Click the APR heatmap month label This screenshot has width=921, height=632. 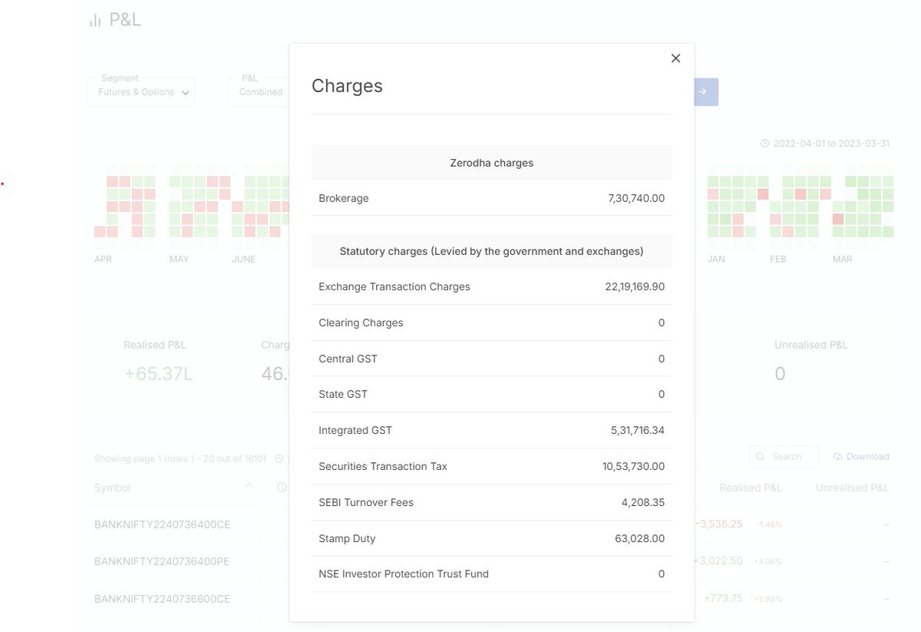pos(103,260)
